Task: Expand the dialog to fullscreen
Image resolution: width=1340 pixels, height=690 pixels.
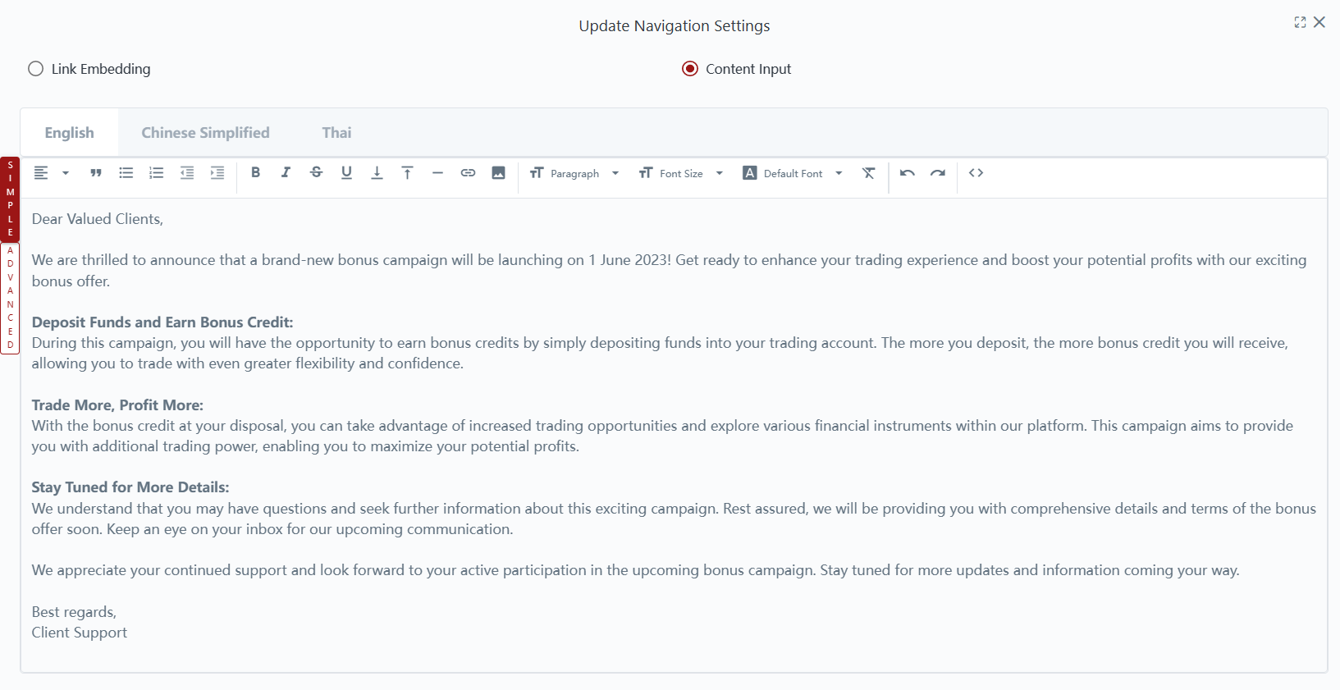Action: coord(1300,22)
